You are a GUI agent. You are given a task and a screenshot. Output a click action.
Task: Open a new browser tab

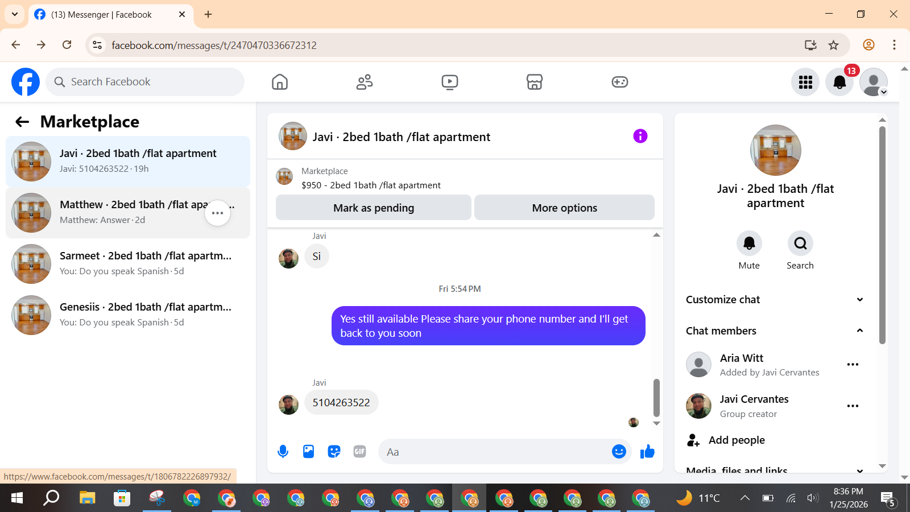click(x=208, y=14)
